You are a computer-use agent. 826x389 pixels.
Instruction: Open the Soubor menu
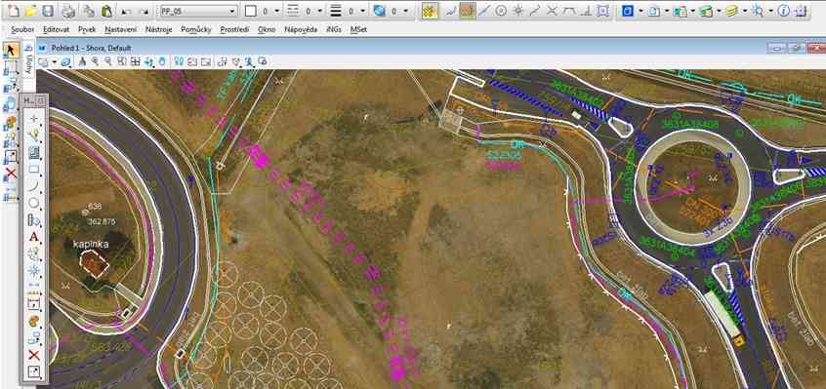(x=22, y=29)
